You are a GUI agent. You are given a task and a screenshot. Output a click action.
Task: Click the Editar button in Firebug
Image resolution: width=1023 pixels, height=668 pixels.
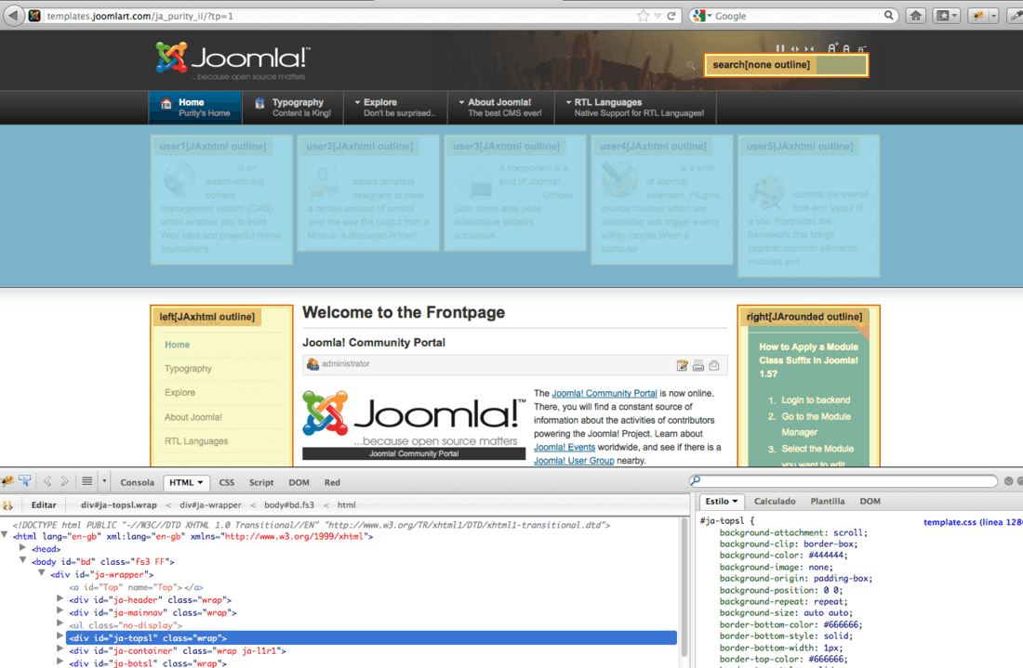tap(44, 505)
